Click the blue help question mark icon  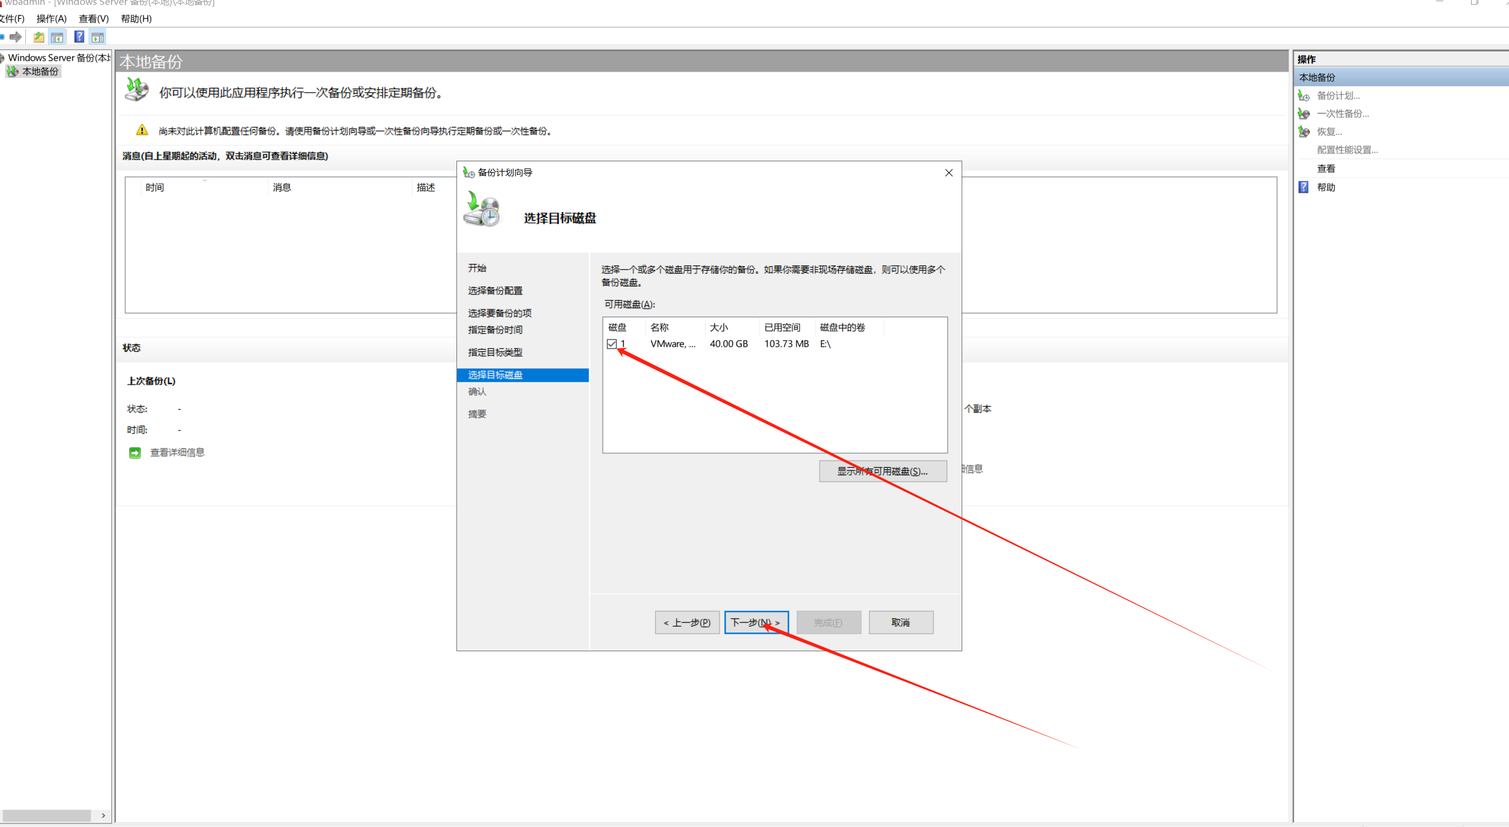(79, 37)
